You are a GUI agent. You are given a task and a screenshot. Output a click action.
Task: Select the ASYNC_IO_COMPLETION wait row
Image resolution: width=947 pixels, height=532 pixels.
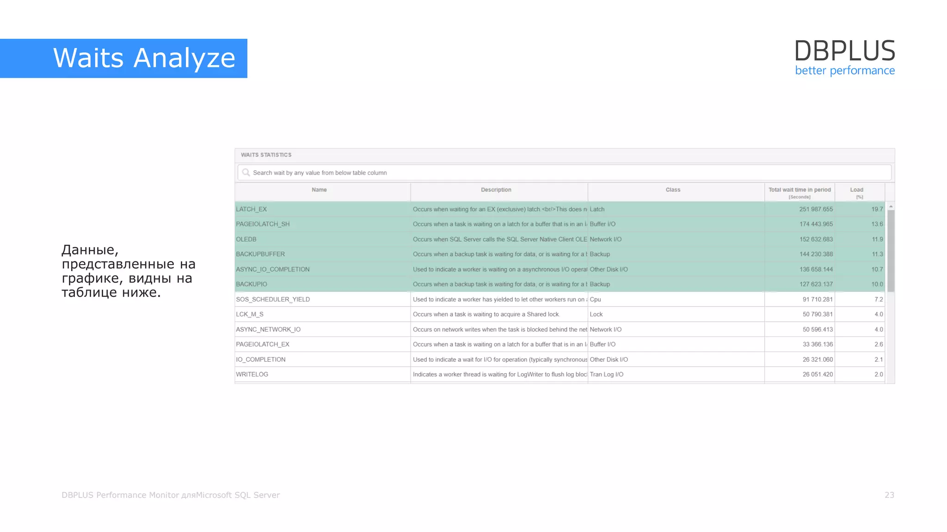[x=560, y=269]
